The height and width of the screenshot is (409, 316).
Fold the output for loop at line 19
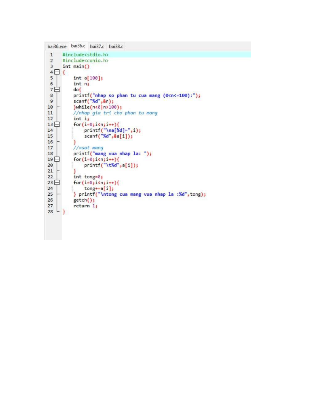click(57, 159)
